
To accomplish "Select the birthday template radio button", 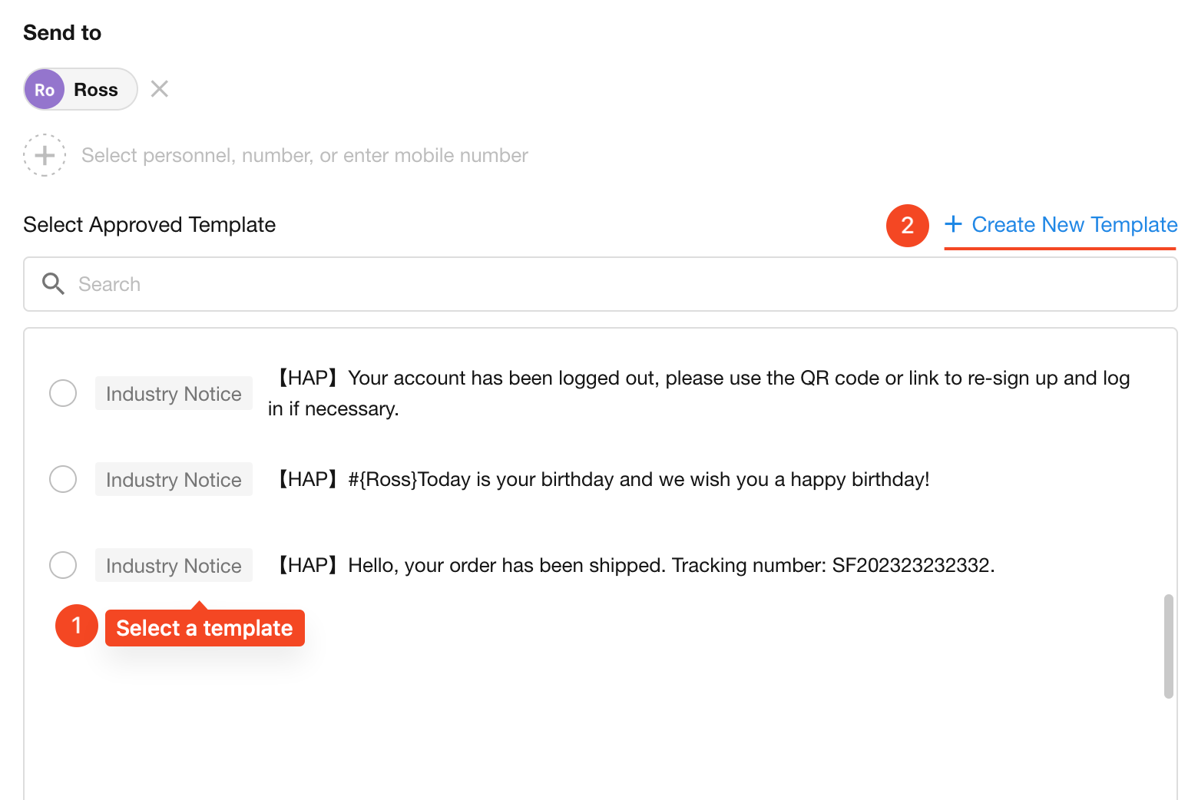I will (63, 479).
